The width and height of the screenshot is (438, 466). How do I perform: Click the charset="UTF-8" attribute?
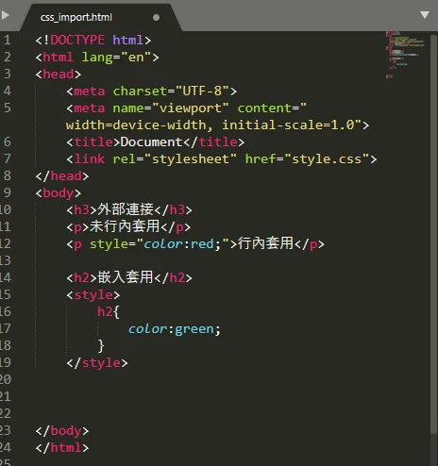coord(171,92)
